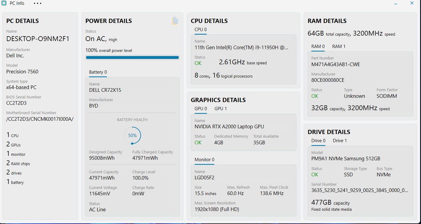
Task: Switch to the RAM 1 tab
Action: 339,46
